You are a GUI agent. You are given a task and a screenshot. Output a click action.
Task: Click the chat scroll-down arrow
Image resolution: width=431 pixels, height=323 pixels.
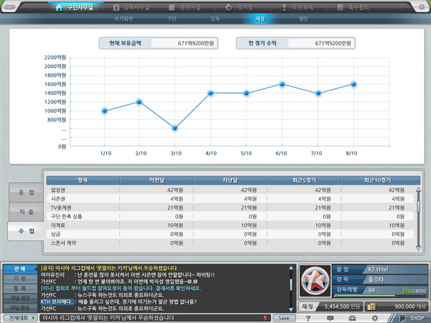point(291,309)
